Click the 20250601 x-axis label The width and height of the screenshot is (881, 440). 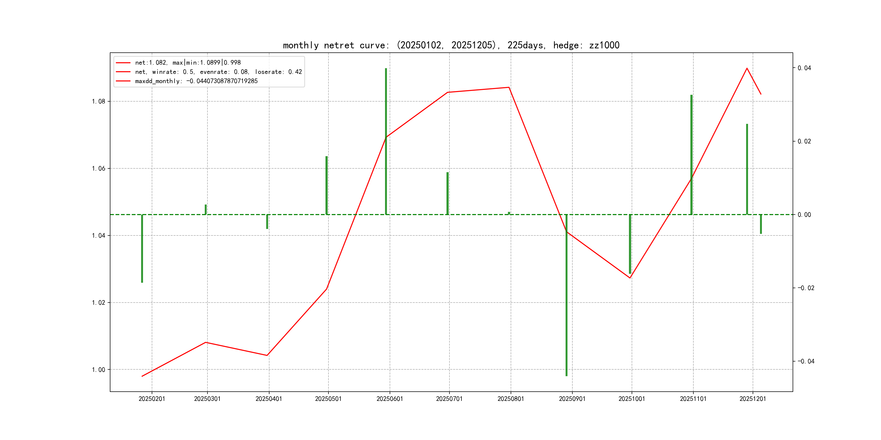(390, 399)
